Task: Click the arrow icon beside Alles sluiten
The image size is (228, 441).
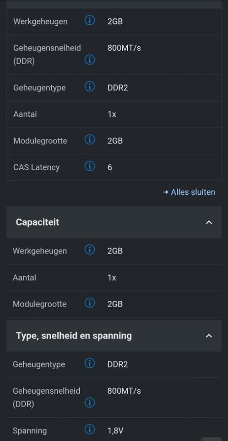Action: coord(166,192)
